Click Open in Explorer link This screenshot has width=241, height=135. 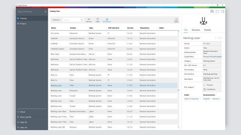[192, 99]
